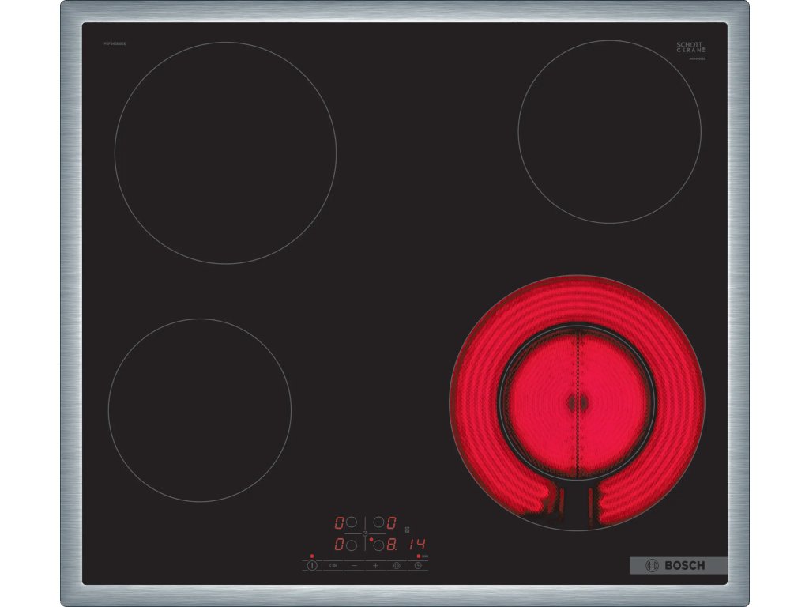Click the large rear-left cooking zone
Image resolution: width=809 pixels, height=607 pixels.
[x=225, y=153]
